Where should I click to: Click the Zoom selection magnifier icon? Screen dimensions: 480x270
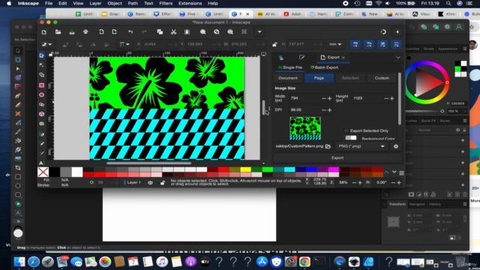coord(202,31)
